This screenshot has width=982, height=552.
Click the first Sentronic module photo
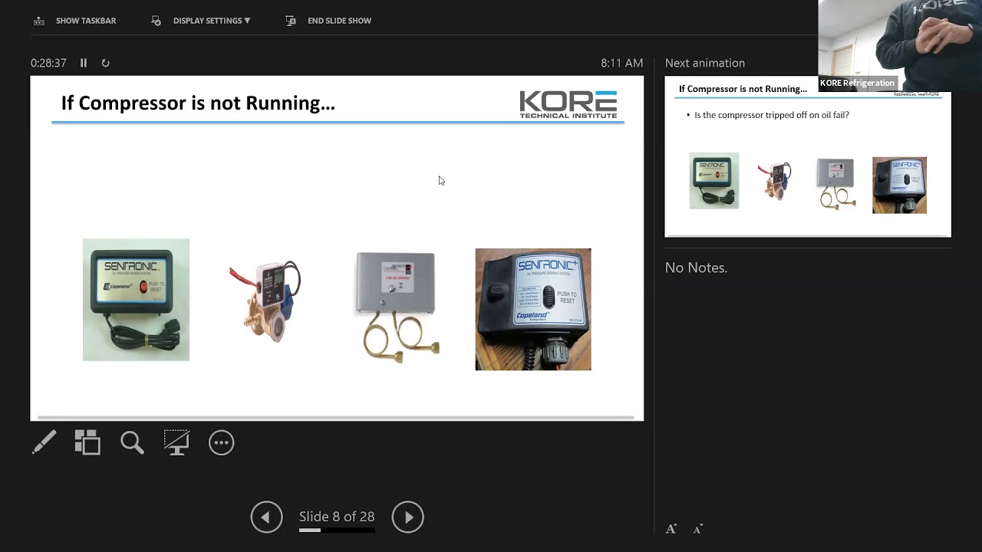point(136,300)
